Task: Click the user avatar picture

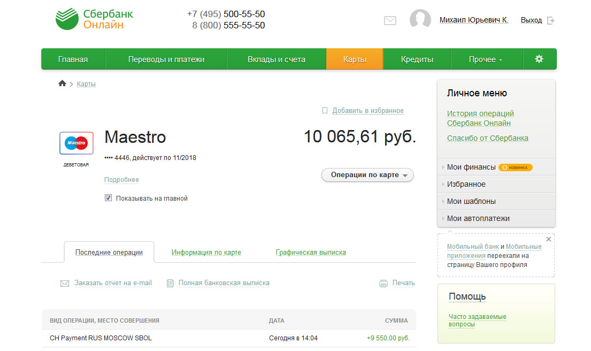Action: point(420,19)
